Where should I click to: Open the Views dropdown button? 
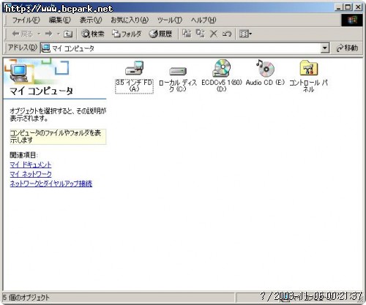pyautogui.click(x=245, y=34)
